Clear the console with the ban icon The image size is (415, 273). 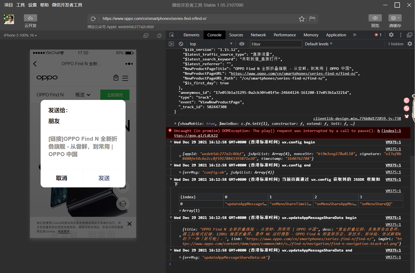(x=181, y=44)
